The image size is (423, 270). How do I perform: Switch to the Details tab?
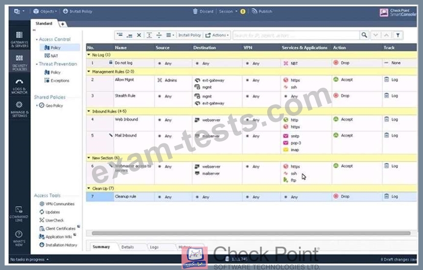(x=128, y=247)
